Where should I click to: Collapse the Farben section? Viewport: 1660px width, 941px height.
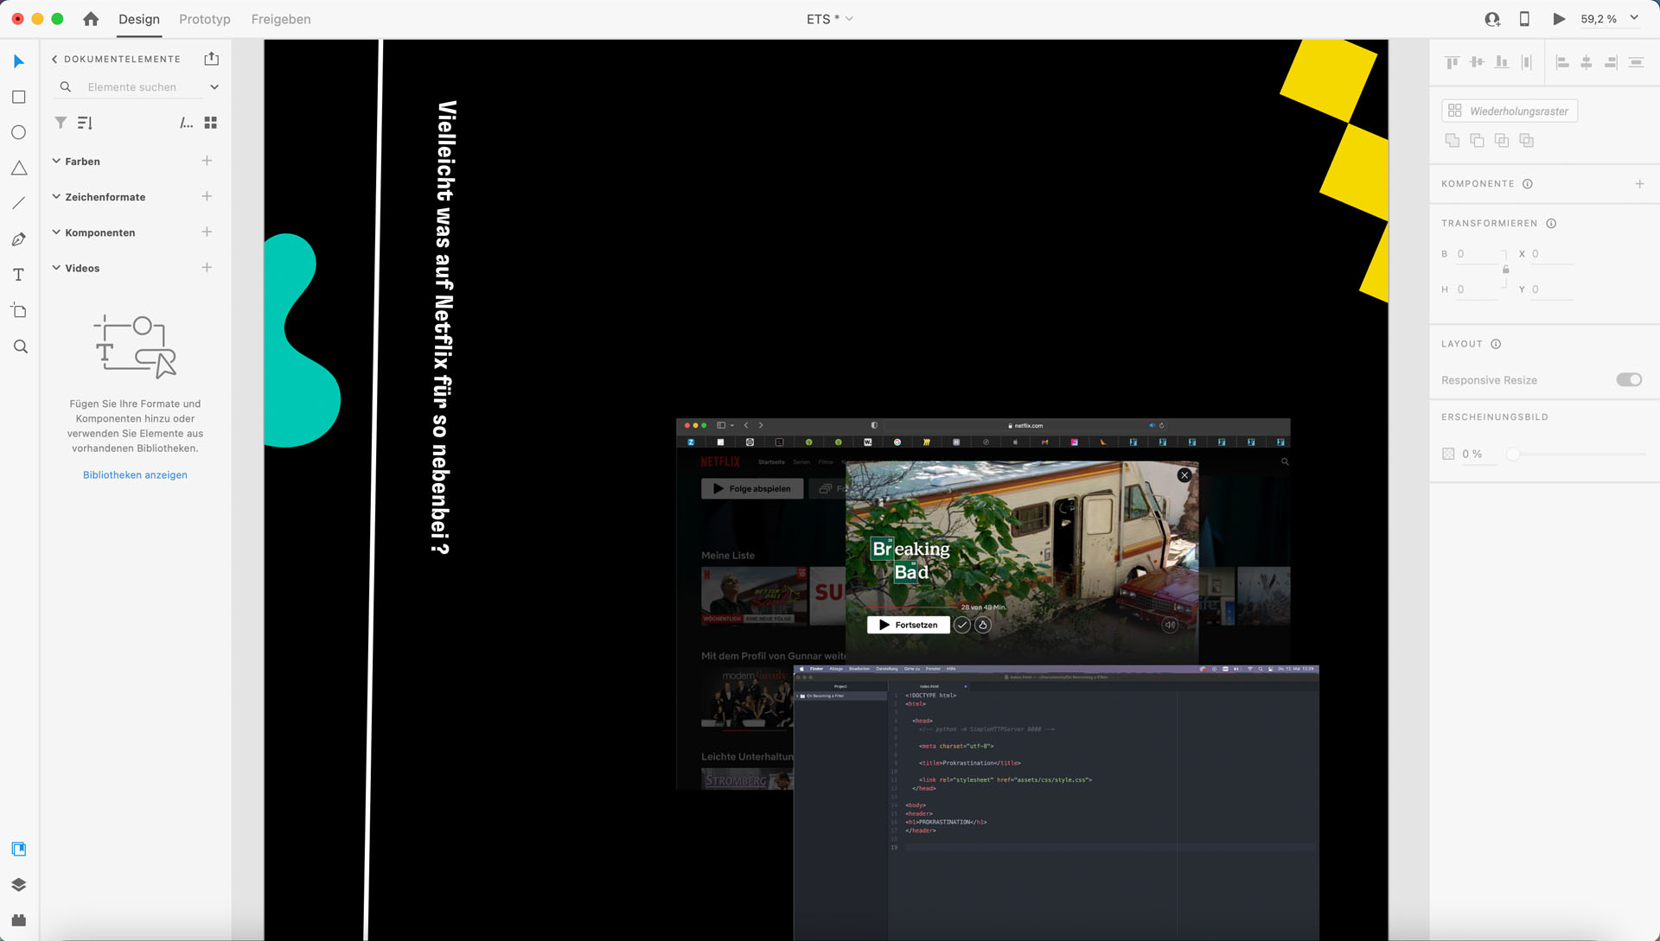56,161
